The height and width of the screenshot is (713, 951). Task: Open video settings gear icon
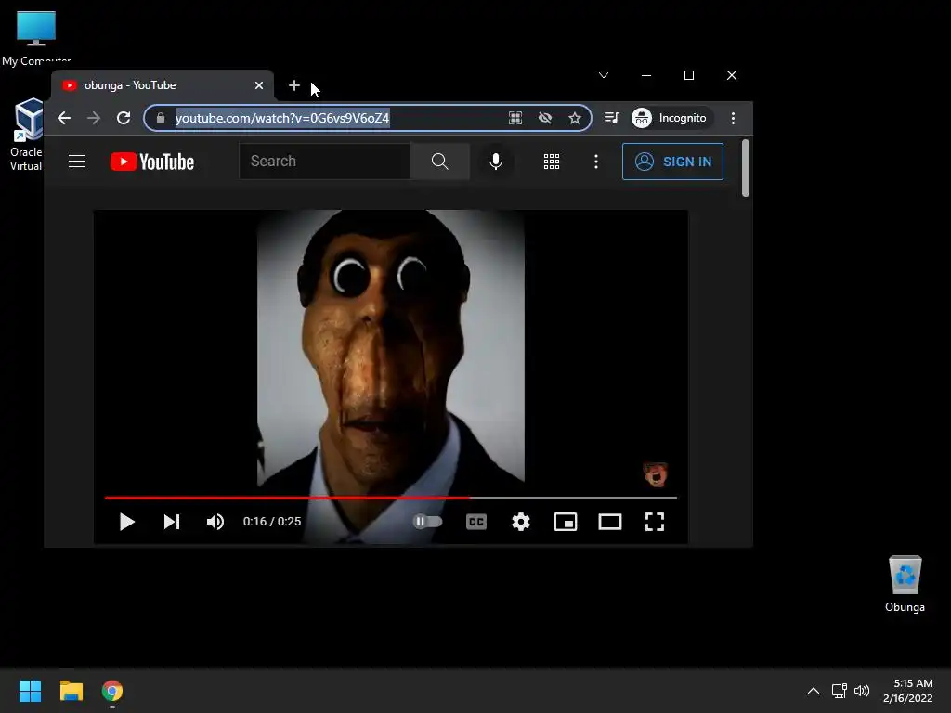521,522
